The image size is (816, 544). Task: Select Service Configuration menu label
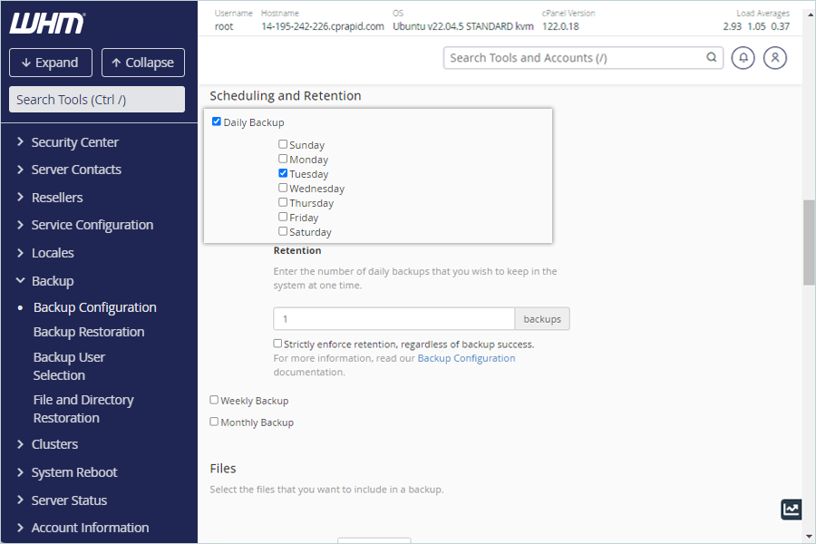coord(92,225)
